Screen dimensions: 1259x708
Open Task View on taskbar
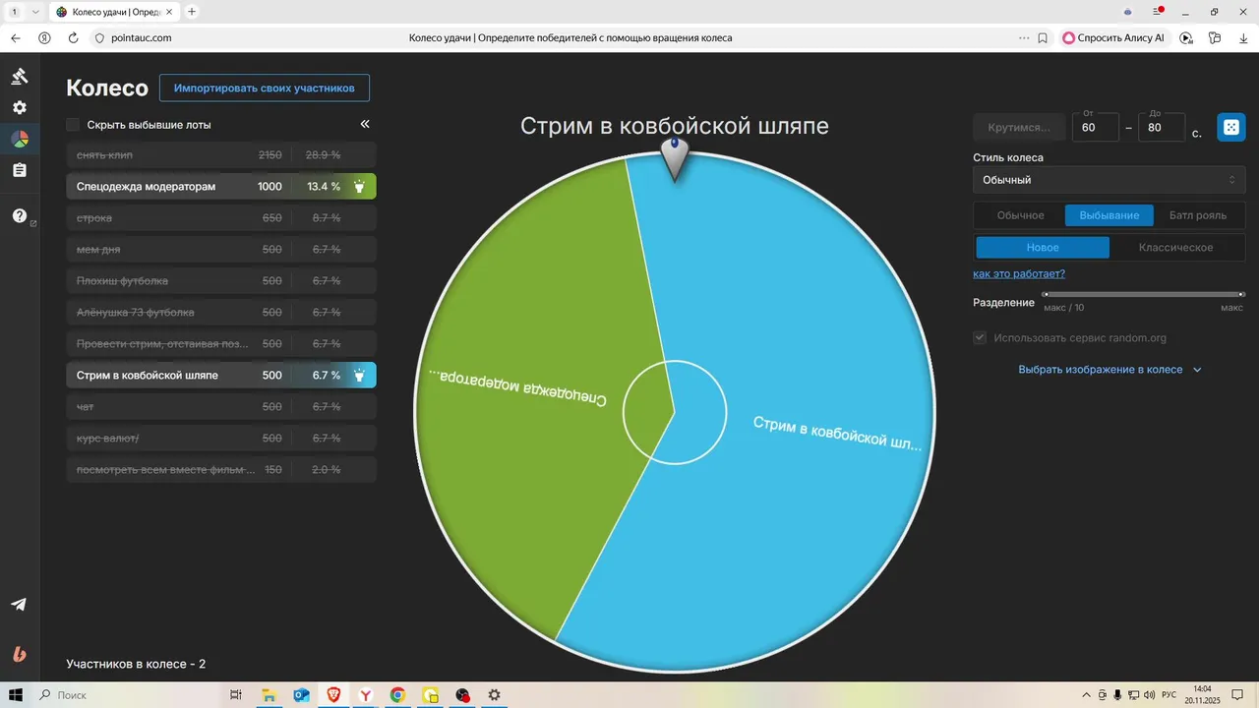(235, 695)
